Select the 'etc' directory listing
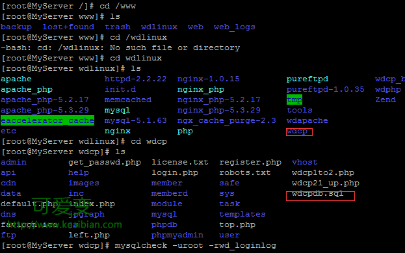This screenshot has height=253, width=405. coord(8,131)
